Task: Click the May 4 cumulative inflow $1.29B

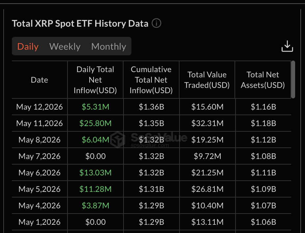Action: 151,205
